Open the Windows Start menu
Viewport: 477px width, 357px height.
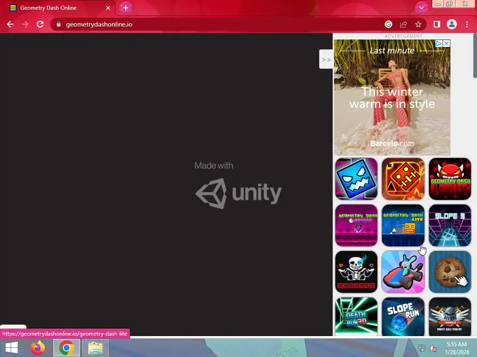[x=12, y=348]
